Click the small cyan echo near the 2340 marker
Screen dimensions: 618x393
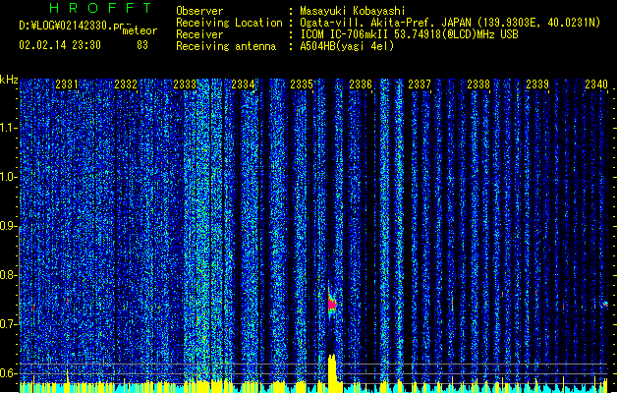tap(605, 304)
